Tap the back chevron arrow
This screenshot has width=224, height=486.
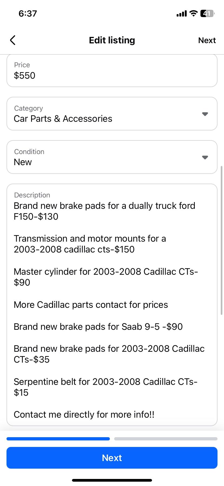click(x=13, y=40)
